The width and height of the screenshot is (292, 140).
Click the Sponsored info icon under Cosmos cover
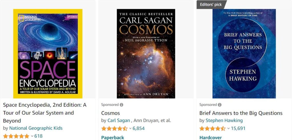tap(121, 105)
